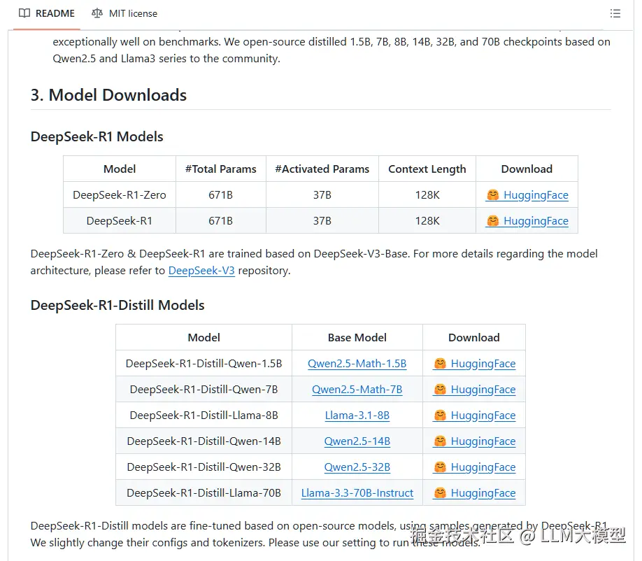The height and width of the screenshot is (561, 642).
Task: Open HuggingFace link in the DeepSeek-R1 671B row
Action: pos(527,221)
